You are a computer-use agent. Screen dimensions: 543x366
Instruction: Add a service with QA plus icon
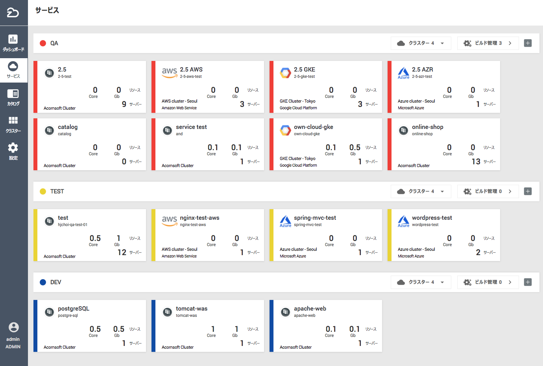[x=528, y=43]
